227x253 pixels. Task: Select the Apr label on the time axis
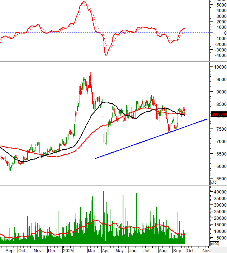(105, 250)
